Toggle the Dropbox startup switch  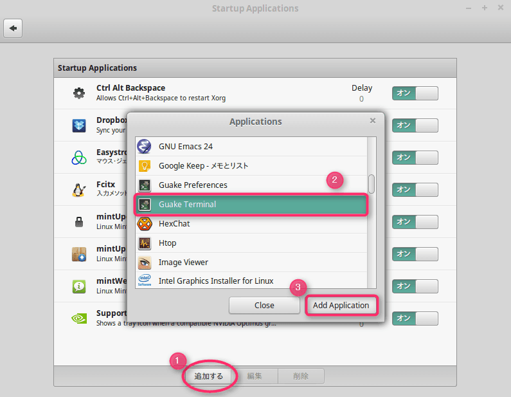[415, 125]
